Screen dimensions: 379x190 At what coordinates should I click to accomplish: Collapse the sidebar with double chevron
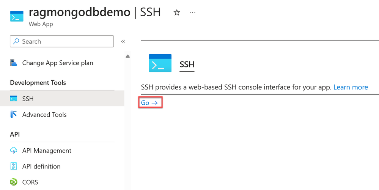click(123, 41)
